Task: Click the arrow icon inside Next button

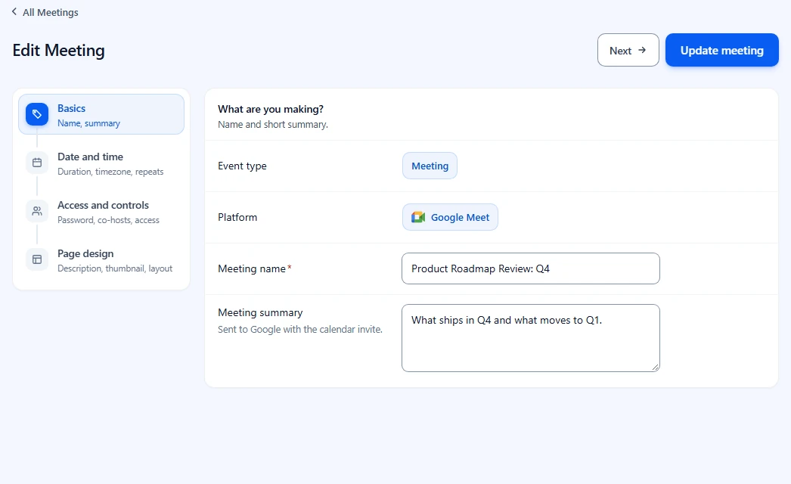Action: point(642,50)
